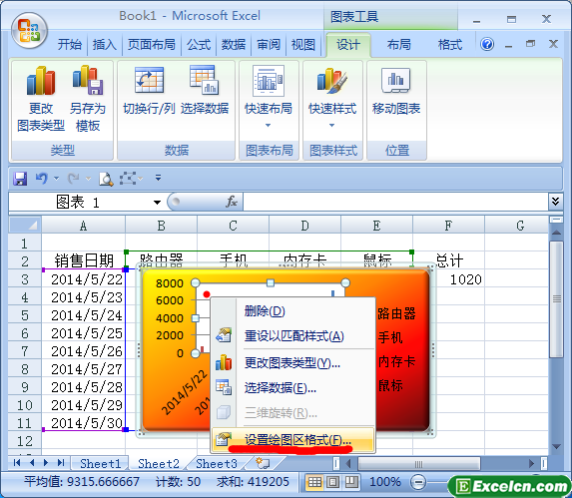Click the zoom out minus button
572x498 pixels.
tap(418, 482)
